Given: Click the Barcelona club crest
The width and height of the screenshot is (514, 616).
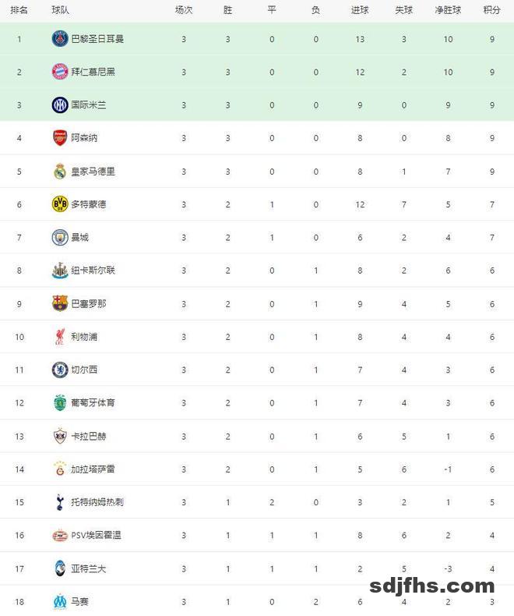Looking at the screenshot, I should click(x=60, y=303).
